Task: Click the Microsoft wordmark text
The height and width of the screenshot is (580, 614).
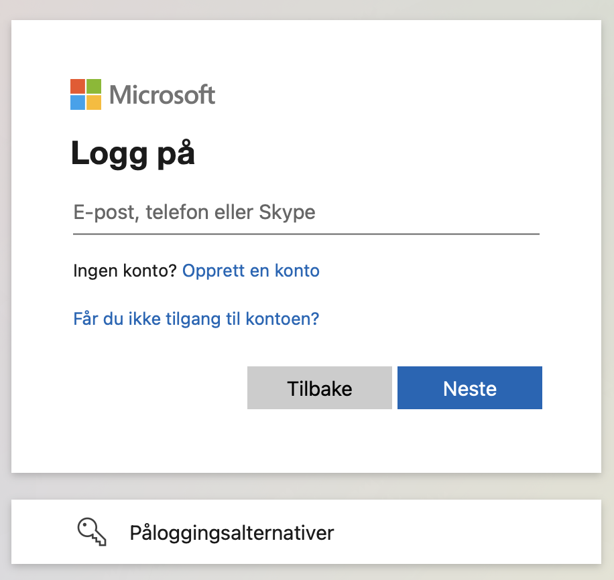Action: [162, 94]
